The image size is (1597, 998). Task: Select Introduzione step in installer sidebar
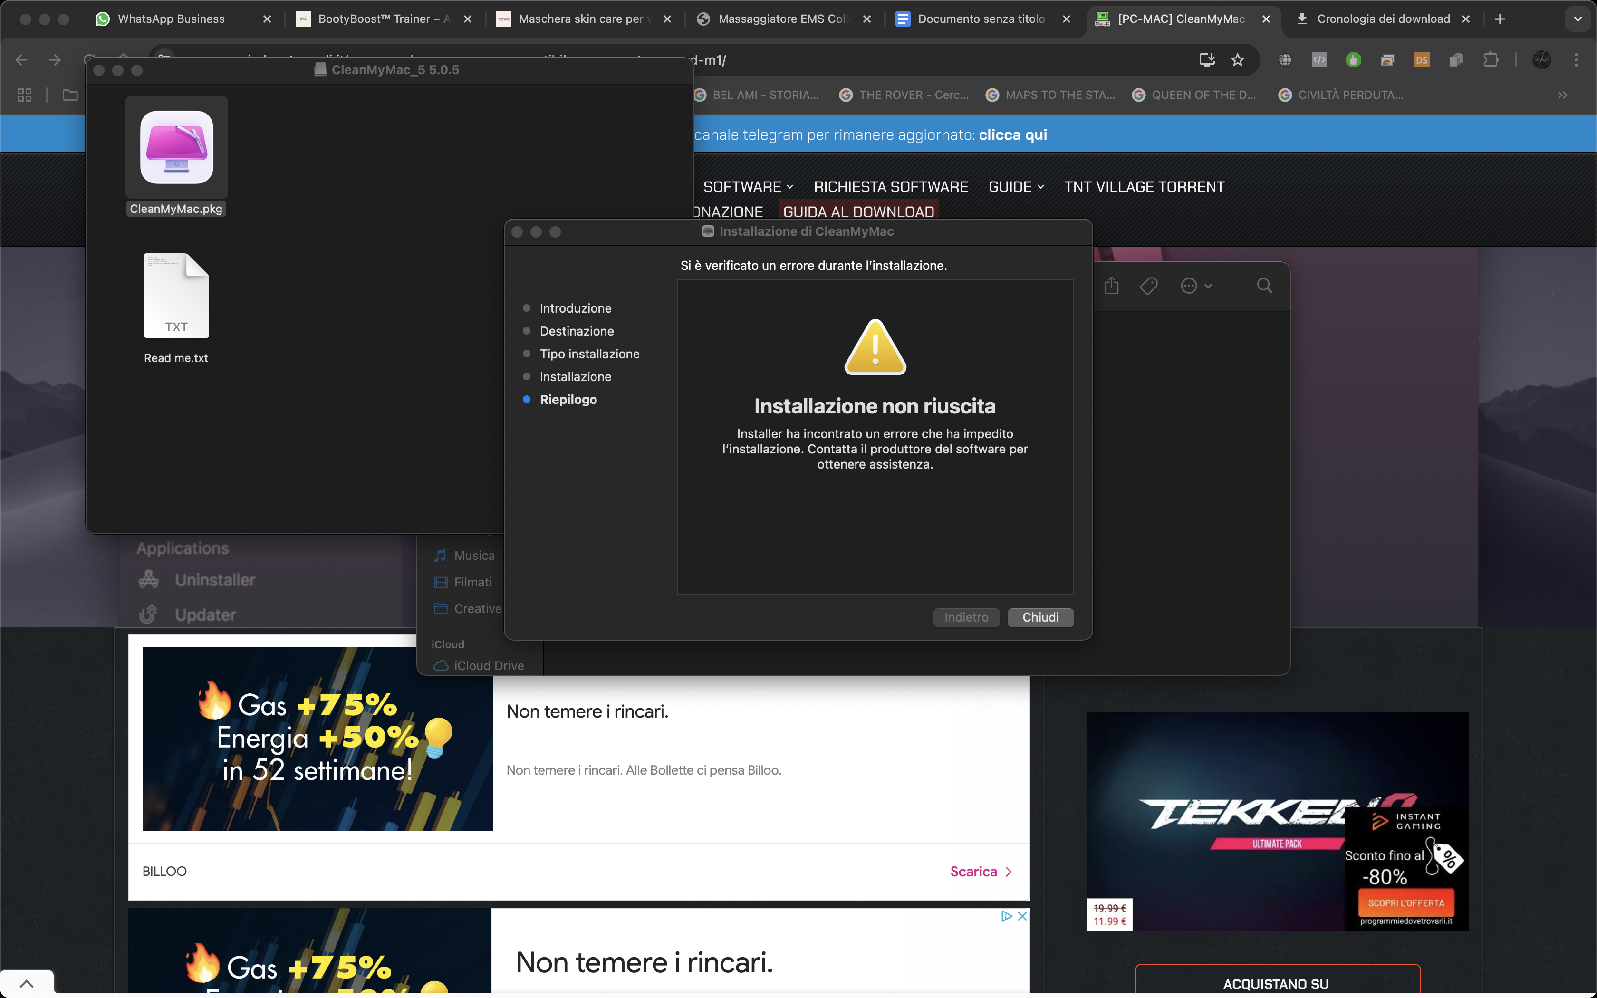click(575, 308)
